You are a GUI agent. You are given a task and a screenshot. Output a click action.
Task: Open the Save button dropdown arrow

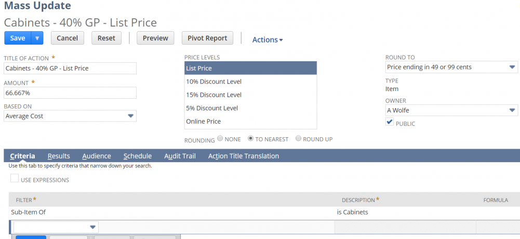[x=37, y=38]
